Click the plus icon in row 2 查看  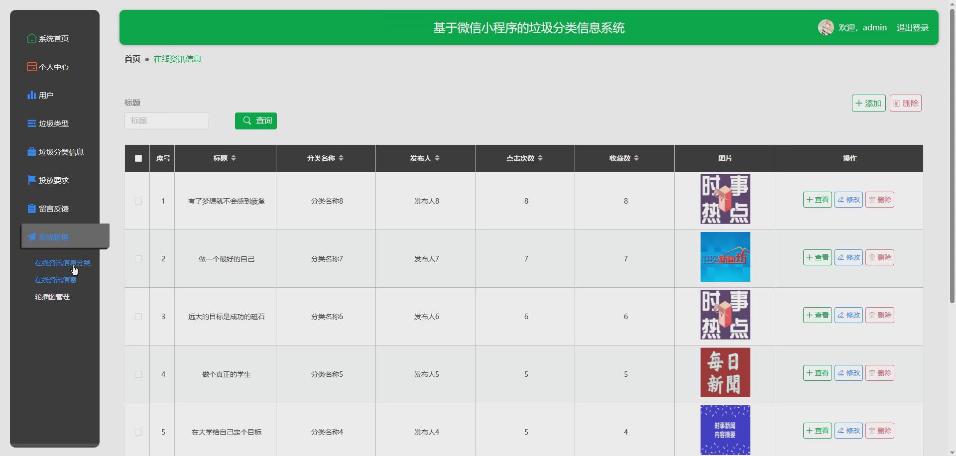(x=810, y=257)
